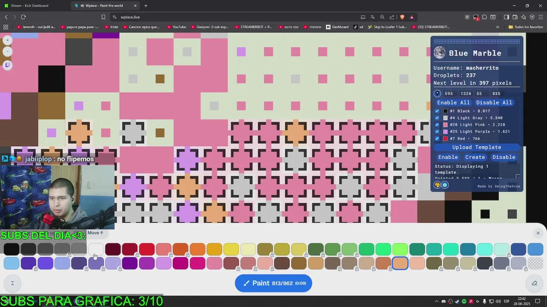The image size is (547, 307).
Task: Expand the bookmarks overflow chevron
Action: tap(497, 27)
